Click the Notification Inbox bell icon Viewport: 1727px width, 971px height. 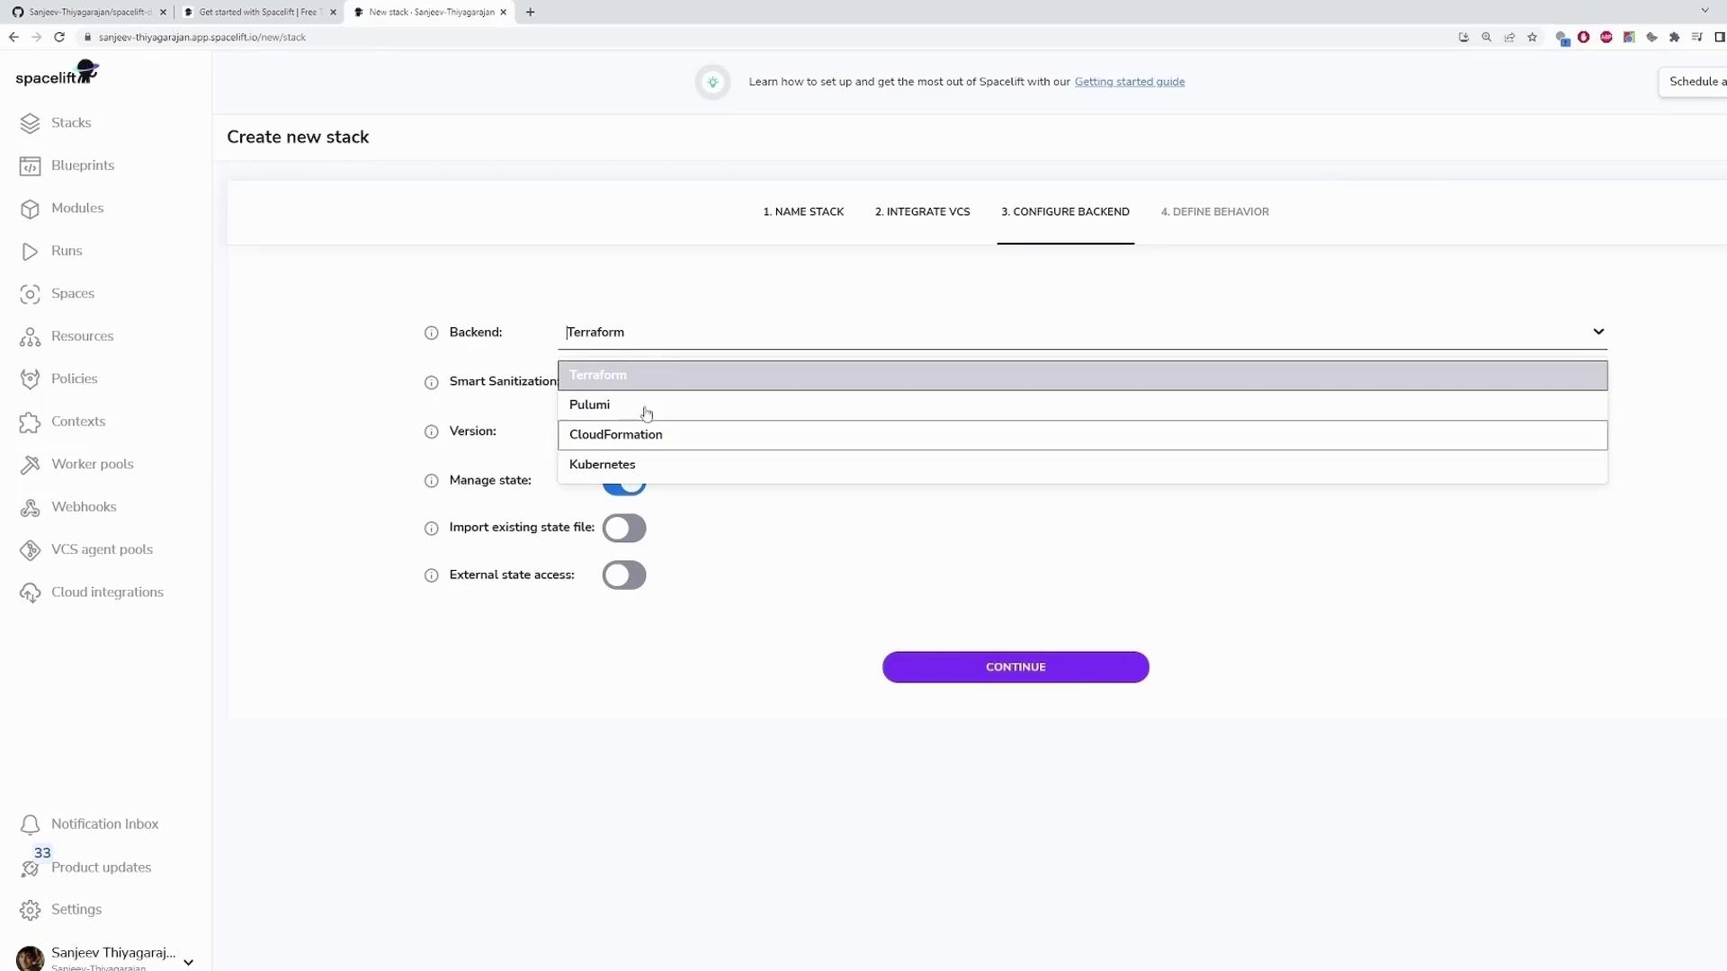pos(30,824)
